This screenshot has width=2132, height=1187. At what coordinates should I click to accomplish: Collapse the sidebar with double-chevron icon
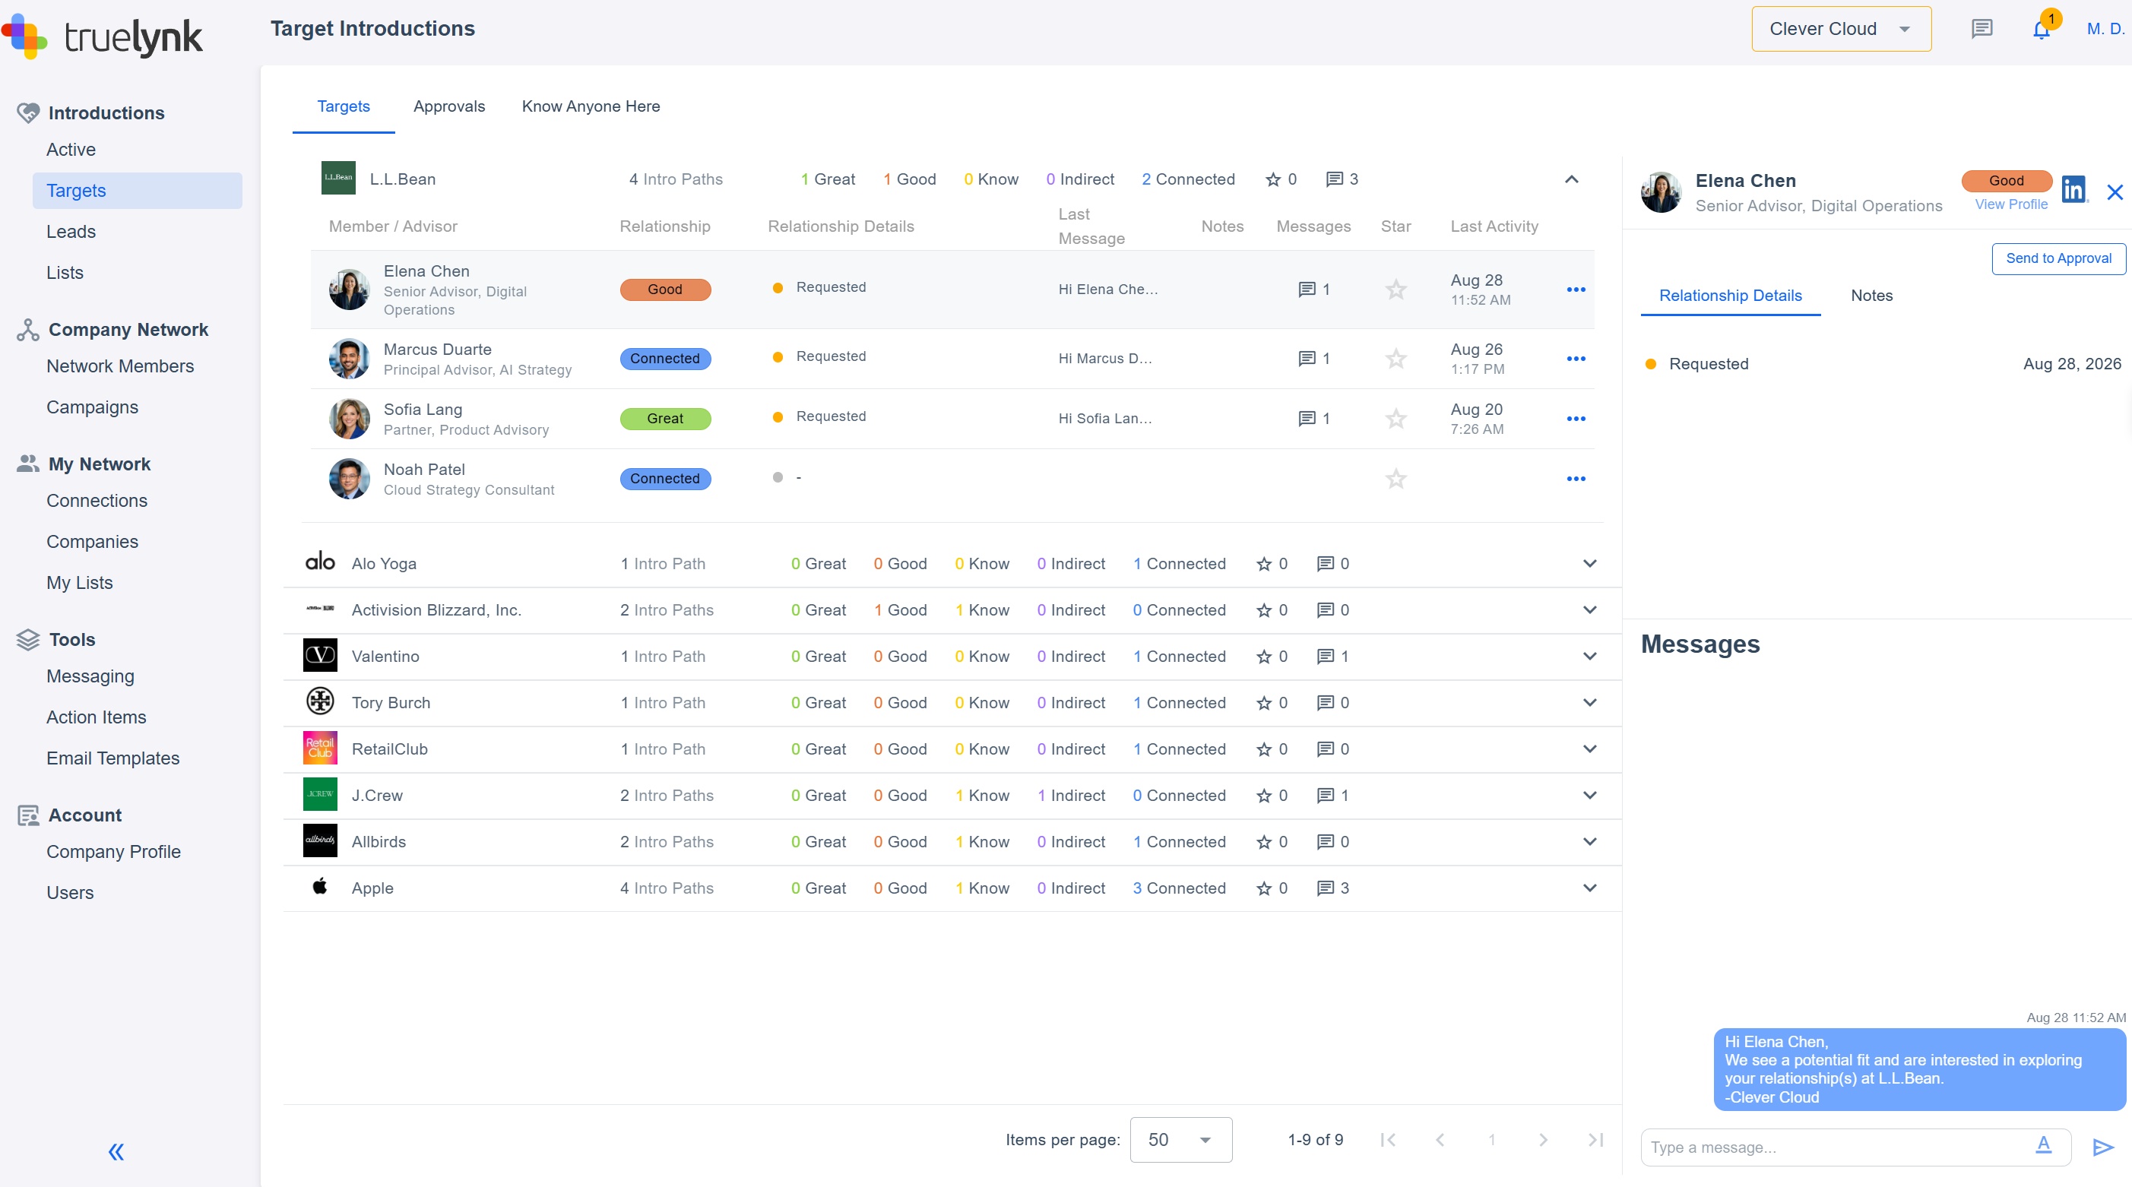(116, 1151)
